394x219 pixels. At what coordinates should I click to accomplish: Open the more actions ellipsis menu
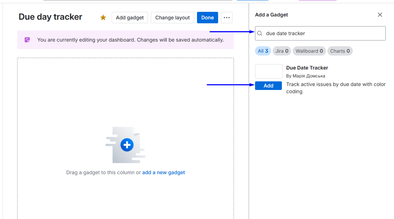point(227,18)
